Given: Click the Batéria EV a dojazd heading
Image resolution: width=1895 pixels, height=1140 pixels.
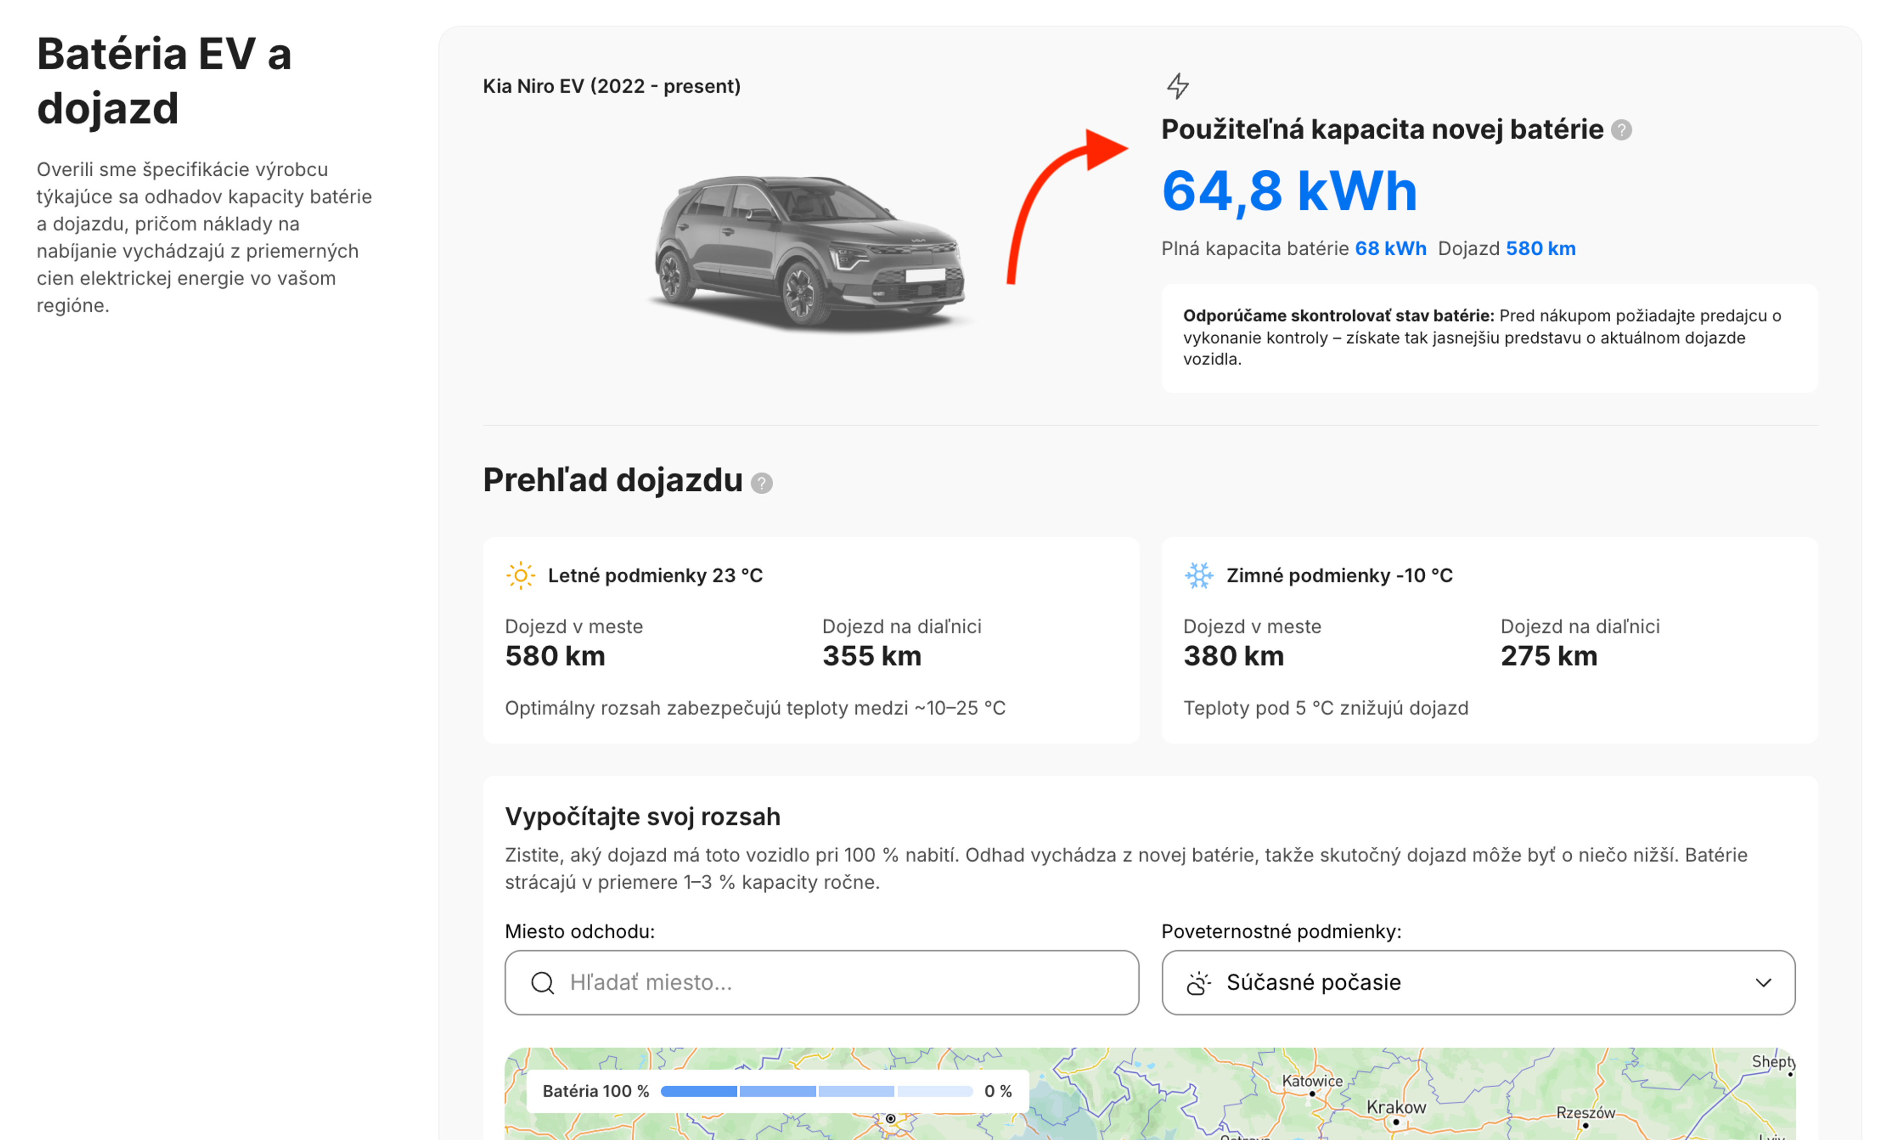Looking at the screenshot, I should 164,80.
